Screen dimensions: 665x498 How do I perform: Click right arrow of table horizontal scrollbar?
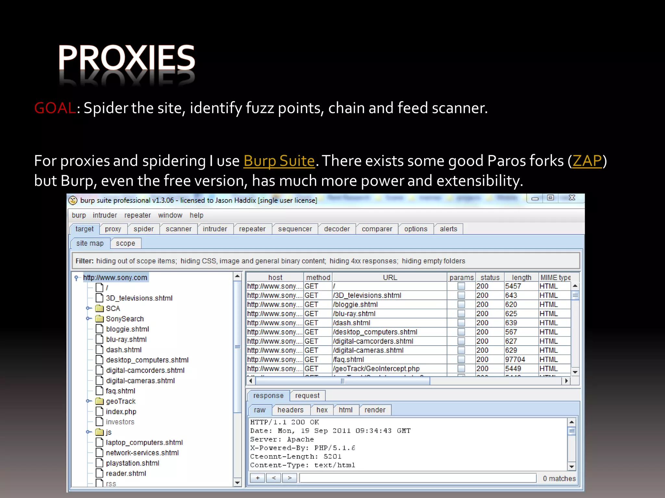[x=566, y=381]
